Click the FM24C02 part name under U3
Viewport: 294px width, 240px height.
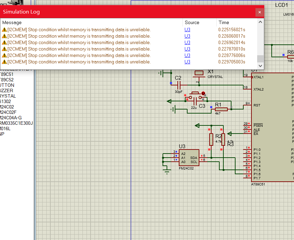186,168
